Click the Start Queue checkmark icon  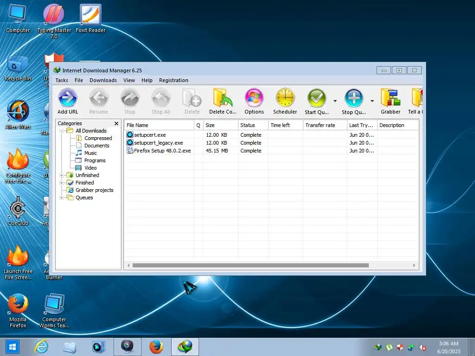click(x=316, y=98)
